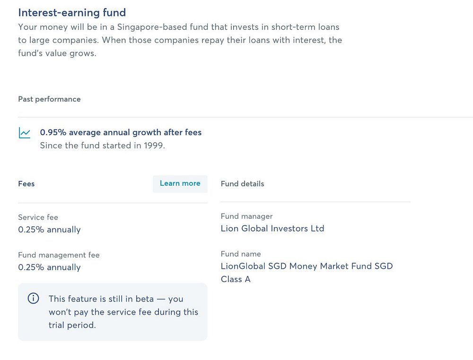Click the Fund name label
Screen dimensions: 473x360
pos(241,254)
